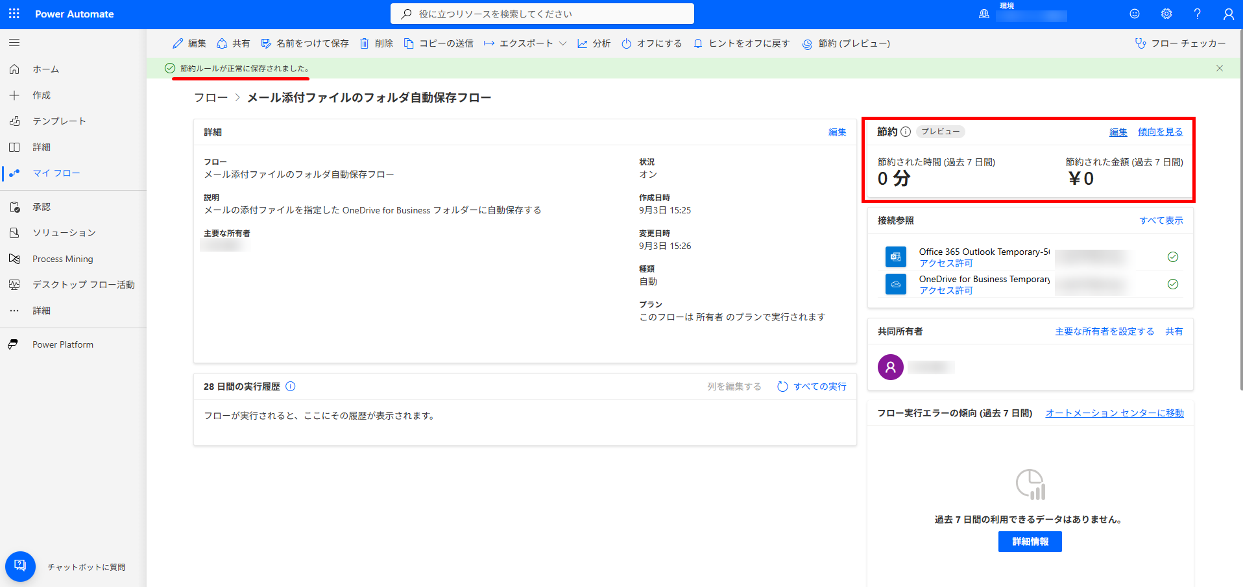Screen dimensions: 1243x587
Task: Open 節約 (プレビュー) toolbar item
Action: point(847,43)
